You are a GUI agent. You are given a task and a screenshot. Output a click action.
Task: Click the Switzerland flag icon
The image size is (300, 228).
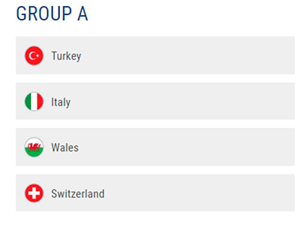(x=34, y=193)
